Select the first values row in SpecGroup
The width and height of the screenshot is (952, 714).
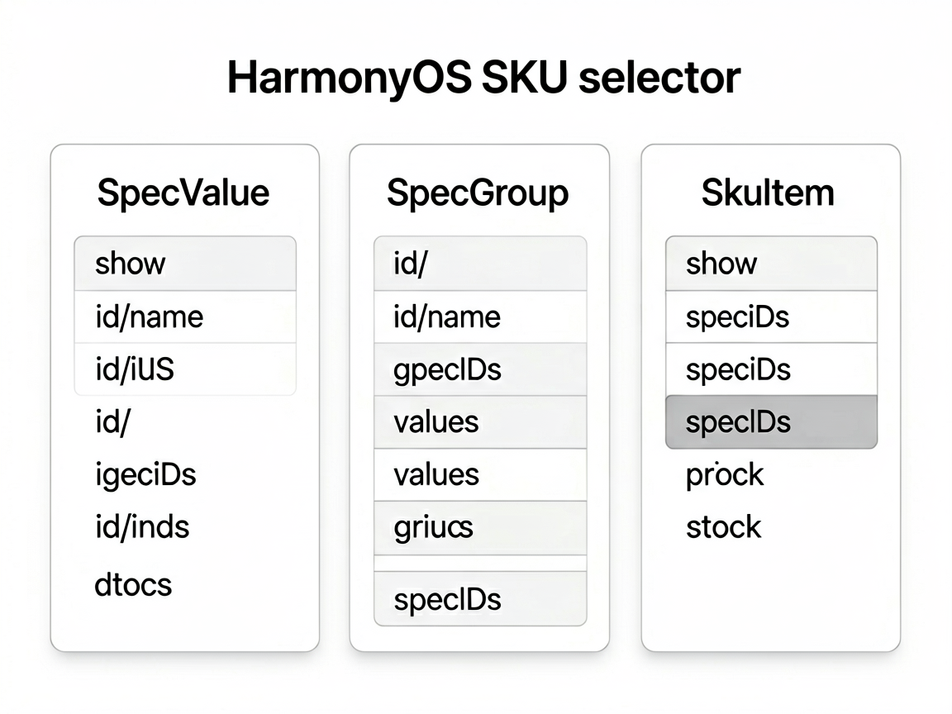[x=480, y=422]
